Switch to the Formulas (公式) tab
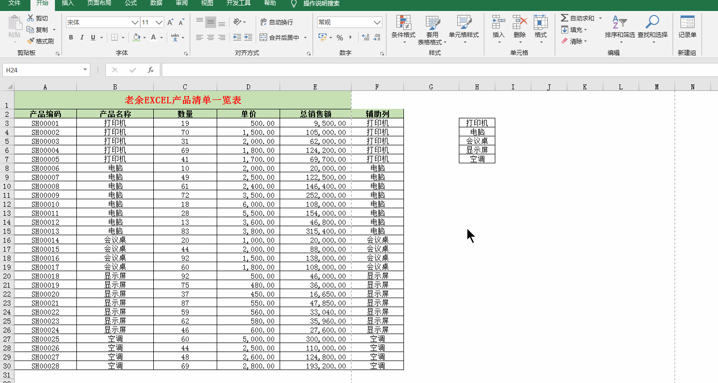The width and height of the screenshot is (718, 383). click(131, 3)
